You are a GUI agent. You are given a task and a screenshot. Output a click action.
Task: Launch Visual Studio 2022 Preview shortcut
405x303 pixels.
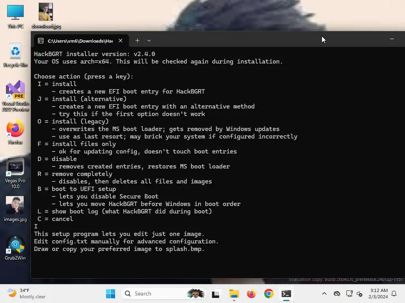pos(15,96)
